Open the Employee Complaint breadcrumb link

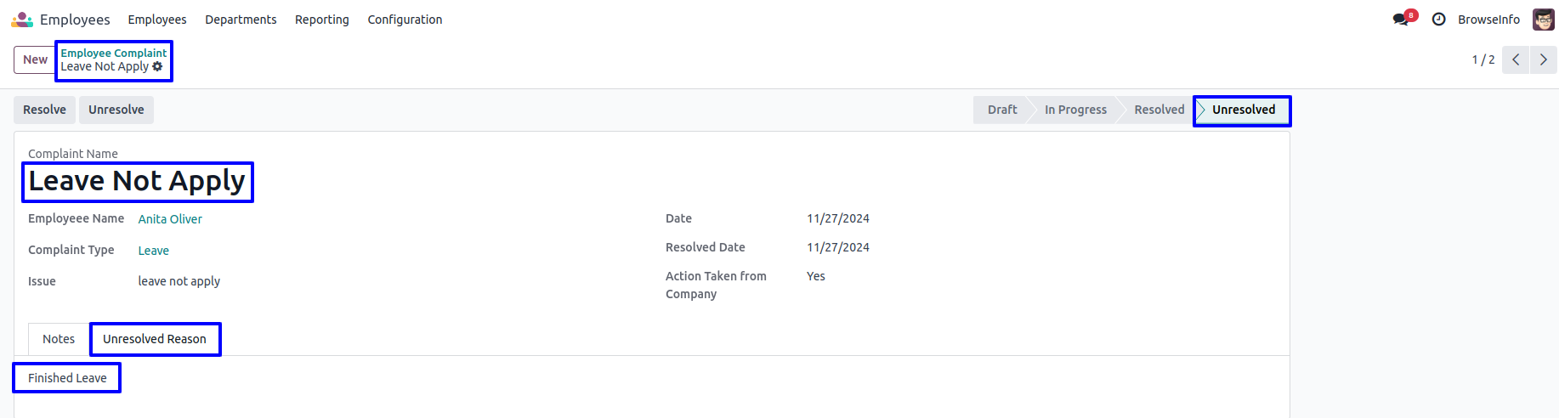(x=113, y=53)
